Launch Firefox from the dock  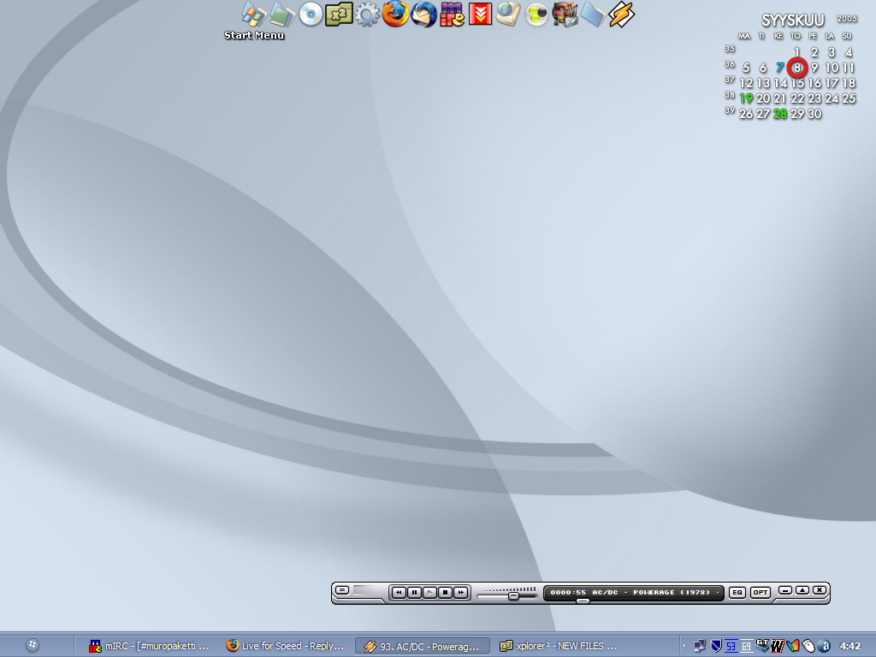point(395,15)
